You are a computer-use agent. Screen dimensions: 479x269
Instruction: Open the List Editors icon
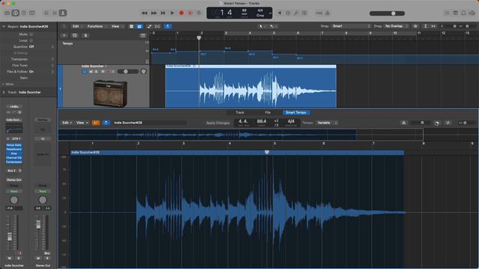coord(447,13)
